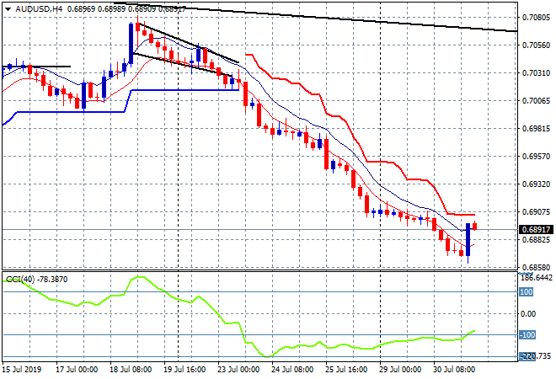Viewport: 556px width, 379px height.
Task: Click the 0.68580 price scale label
Action: 536,267
